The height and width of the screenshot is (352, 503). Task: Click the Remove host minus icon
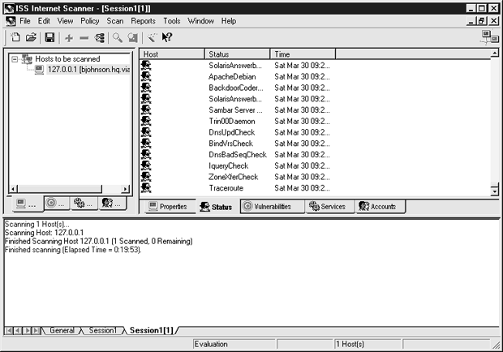[x=84, y=37]
